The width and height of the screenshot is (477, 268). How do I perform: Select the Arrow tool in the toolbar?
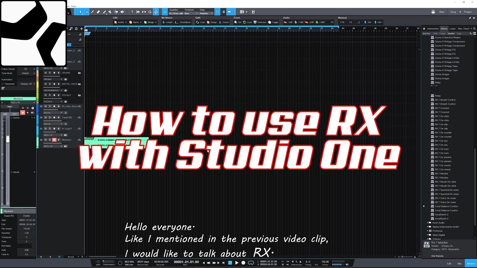80,12
